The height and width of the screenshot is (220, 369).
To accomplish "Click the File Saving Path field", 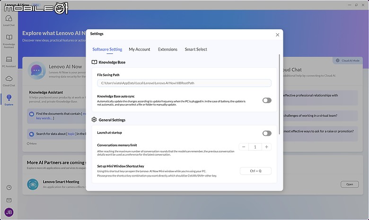I will coord(184,83).
